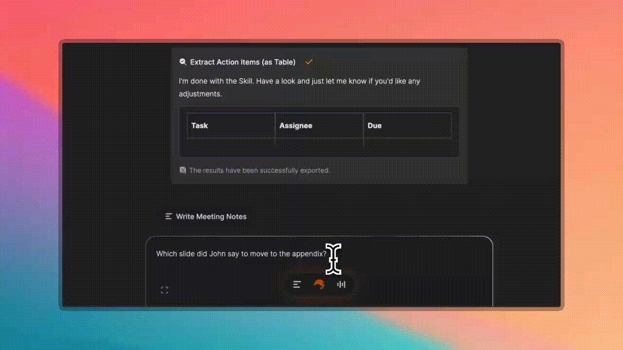Click the magnifier icon beside Extract Action Items
Viewport: 623px width, 350px height.
point(183,62)
